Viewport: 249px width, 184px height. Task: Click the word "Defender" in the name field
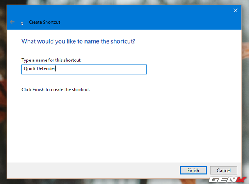47,69
